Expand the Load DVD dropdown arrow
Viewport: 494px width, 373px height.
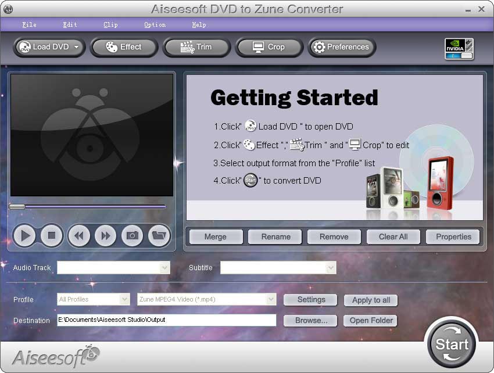pyautogui.click(x=77, y=47)
